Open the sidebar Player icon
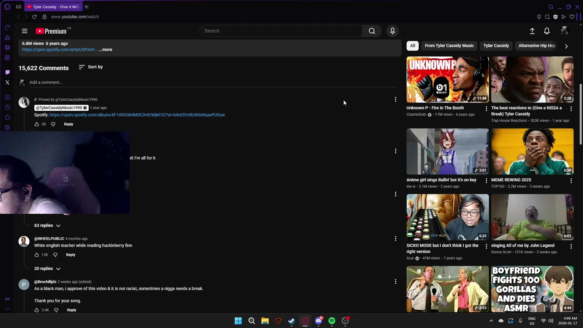 click(x=7, y=97)
